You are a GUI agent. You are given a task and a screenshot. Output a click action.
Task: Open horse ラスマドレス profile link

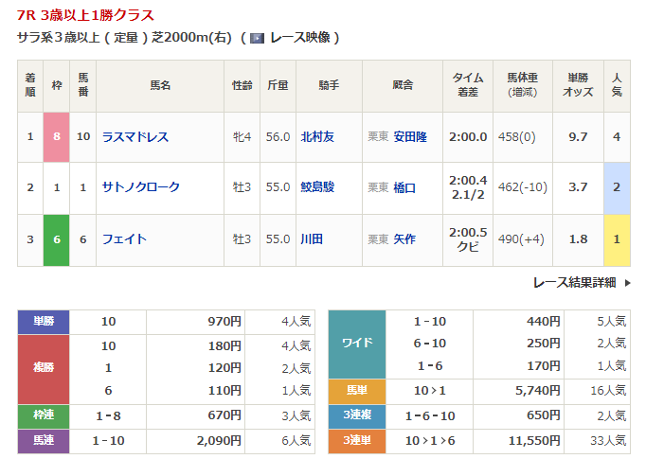coord(135,136)
